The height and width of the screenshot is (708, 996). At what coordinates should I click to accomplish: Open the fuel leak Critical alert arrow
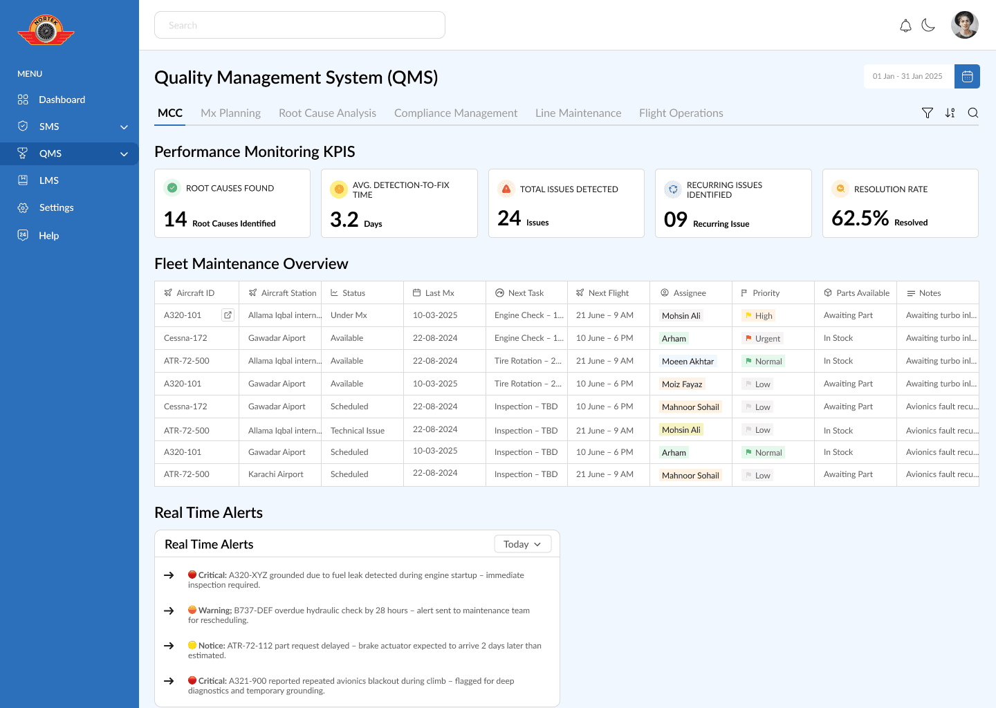pos(169,575)
